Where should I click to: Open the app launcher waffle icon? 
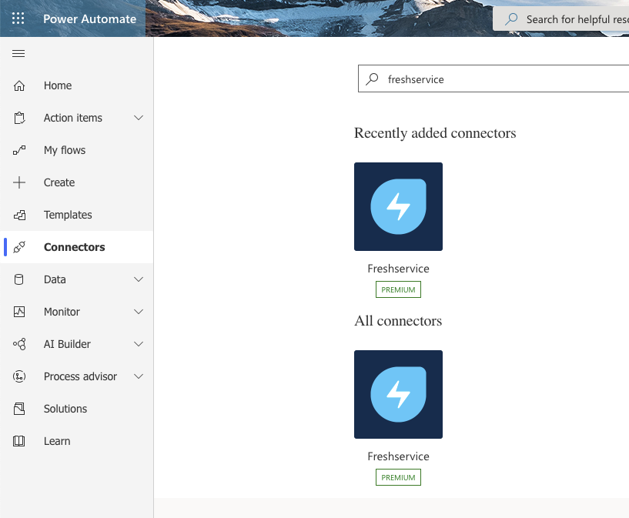(18, 18)
